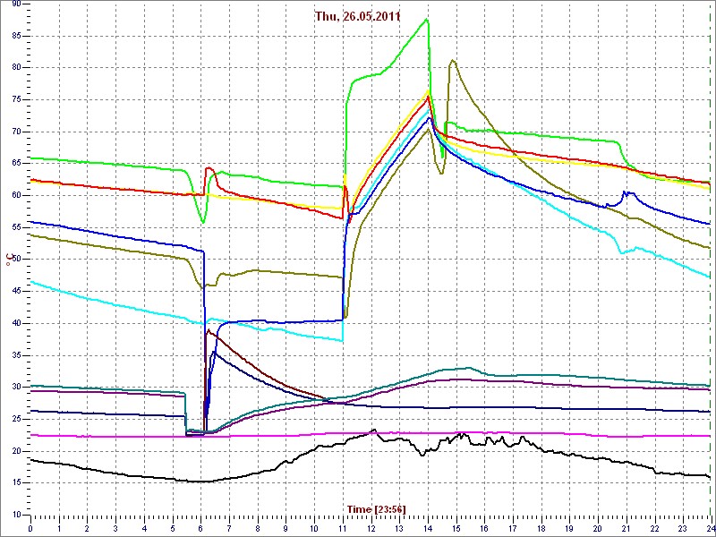
Task: Select the 65 tick label on temperature axis
Action: tap(16, 164)
